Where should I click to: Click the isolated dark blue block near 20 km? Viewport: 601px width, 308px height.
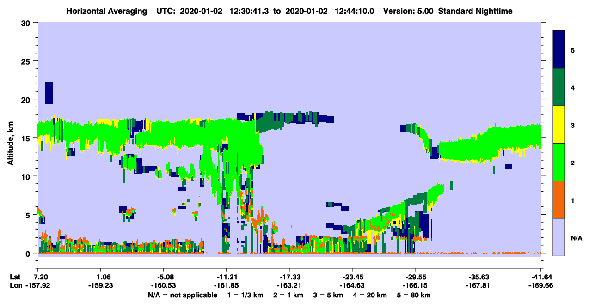(x=49, y=93)
